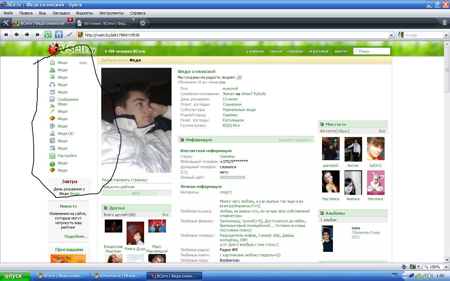Click Opera's home page button

59,34
